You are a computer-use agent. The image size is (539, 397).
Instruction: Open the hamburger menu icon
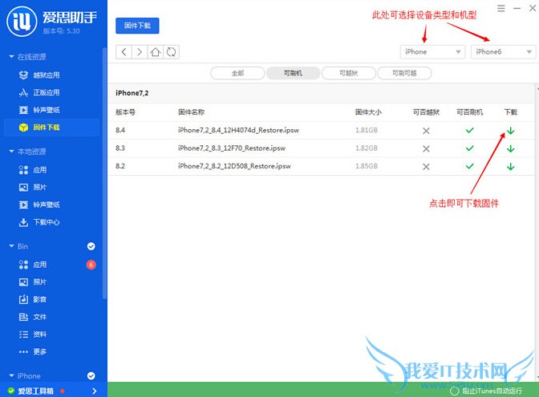(501, 8)
